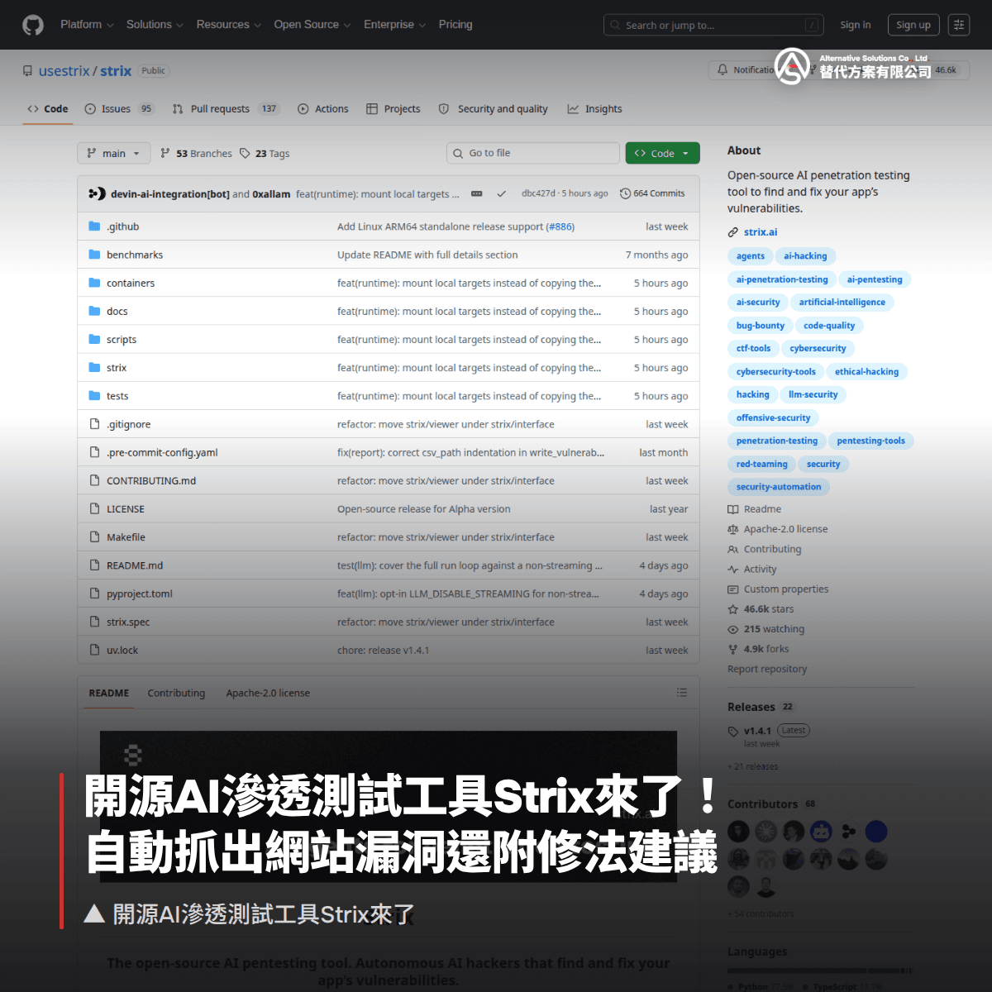The width and height of the screenshot is (992, 992).
Task: Expand commit message ellipsis button
Action: pyautogui.click(x=477, y=193)
